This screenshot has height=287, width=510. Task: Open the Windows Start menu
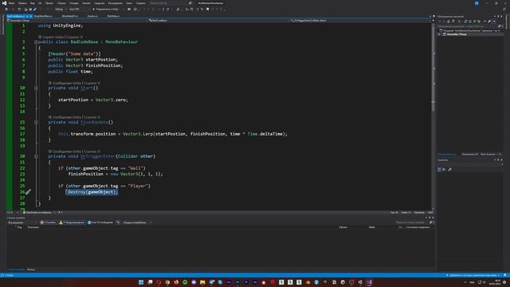(x=141, y=282)
